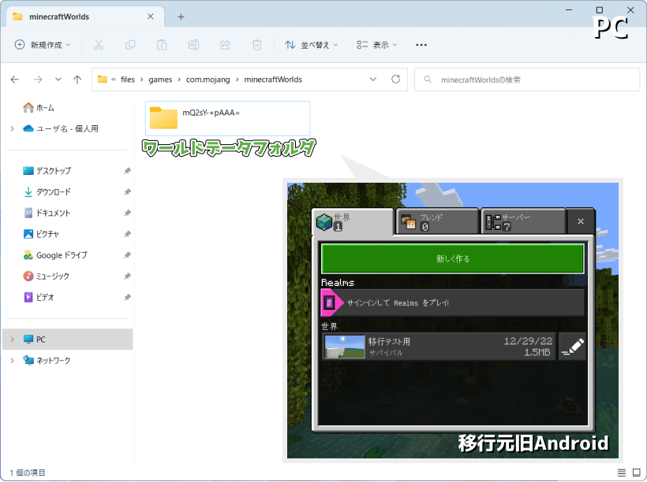Open the 表示 view options menu
The height and width of the screenshot is (482, 647).
376,45
